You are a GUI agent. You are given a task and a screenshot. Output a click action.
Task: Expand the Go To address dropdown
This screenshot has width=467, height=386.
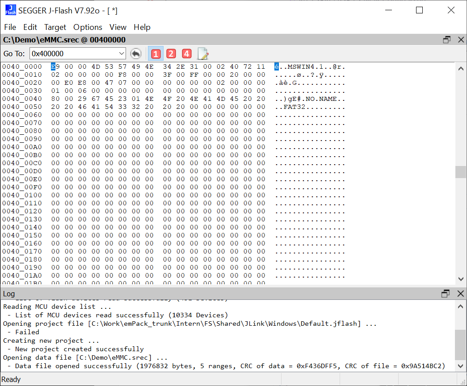[122, 54]
